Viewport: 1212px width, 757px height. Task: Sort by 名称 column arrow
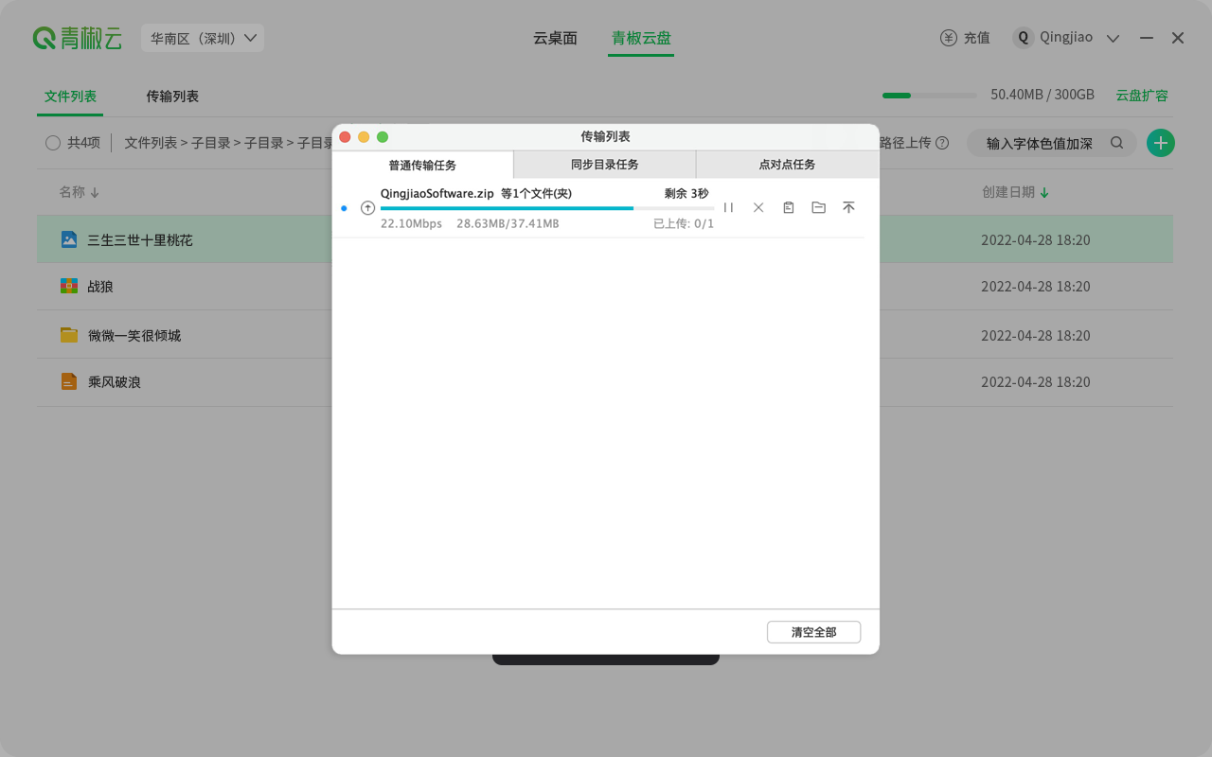[x=95, y=193]
